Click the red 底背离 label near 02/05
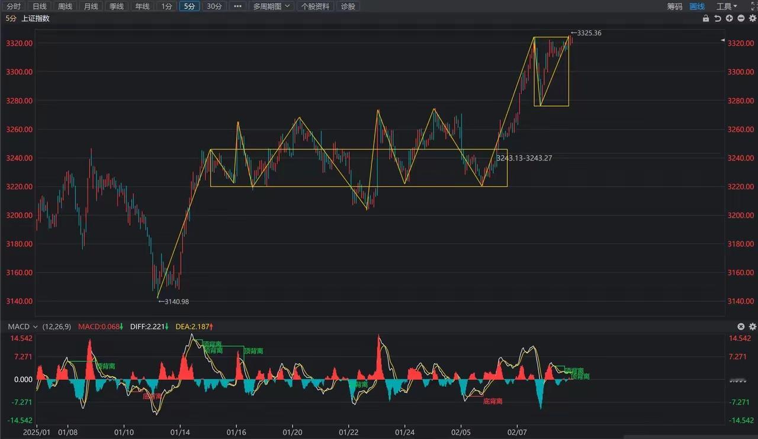 (x=493, y=401)
